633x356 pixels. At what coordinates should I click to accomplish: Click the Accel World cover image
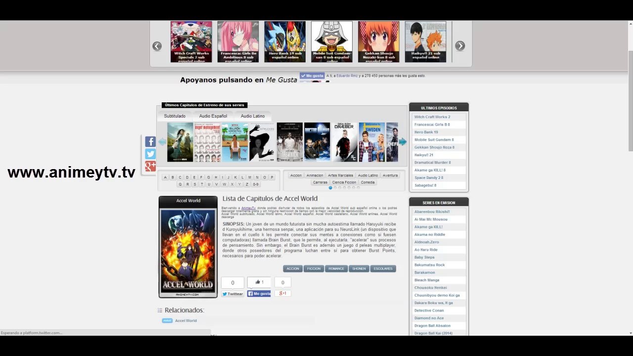pos(188,251)
